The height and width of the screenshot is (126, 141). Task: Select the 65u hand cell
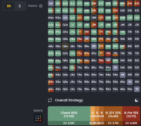[x=108, y=68]
